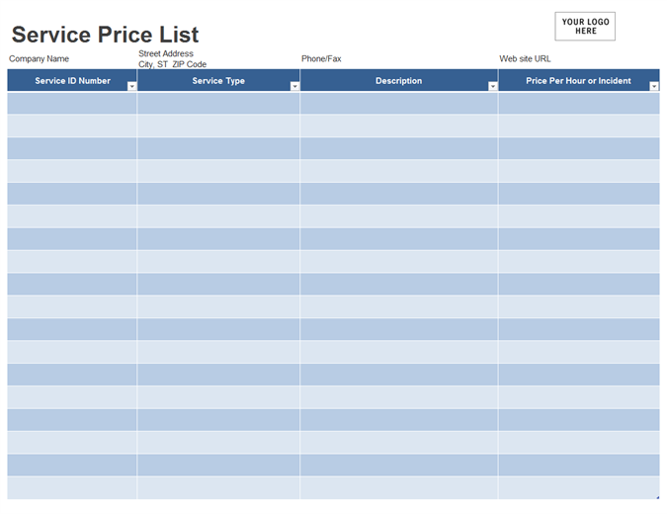
Task: Open the Service ID Number filter dropdown
Action: (131, 87)
